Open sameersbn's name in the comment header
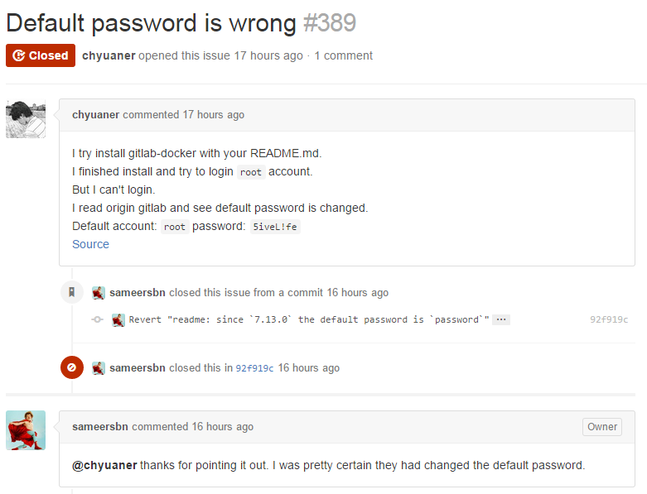This screenshot has width=647, height=494. [x=100, y=427]
